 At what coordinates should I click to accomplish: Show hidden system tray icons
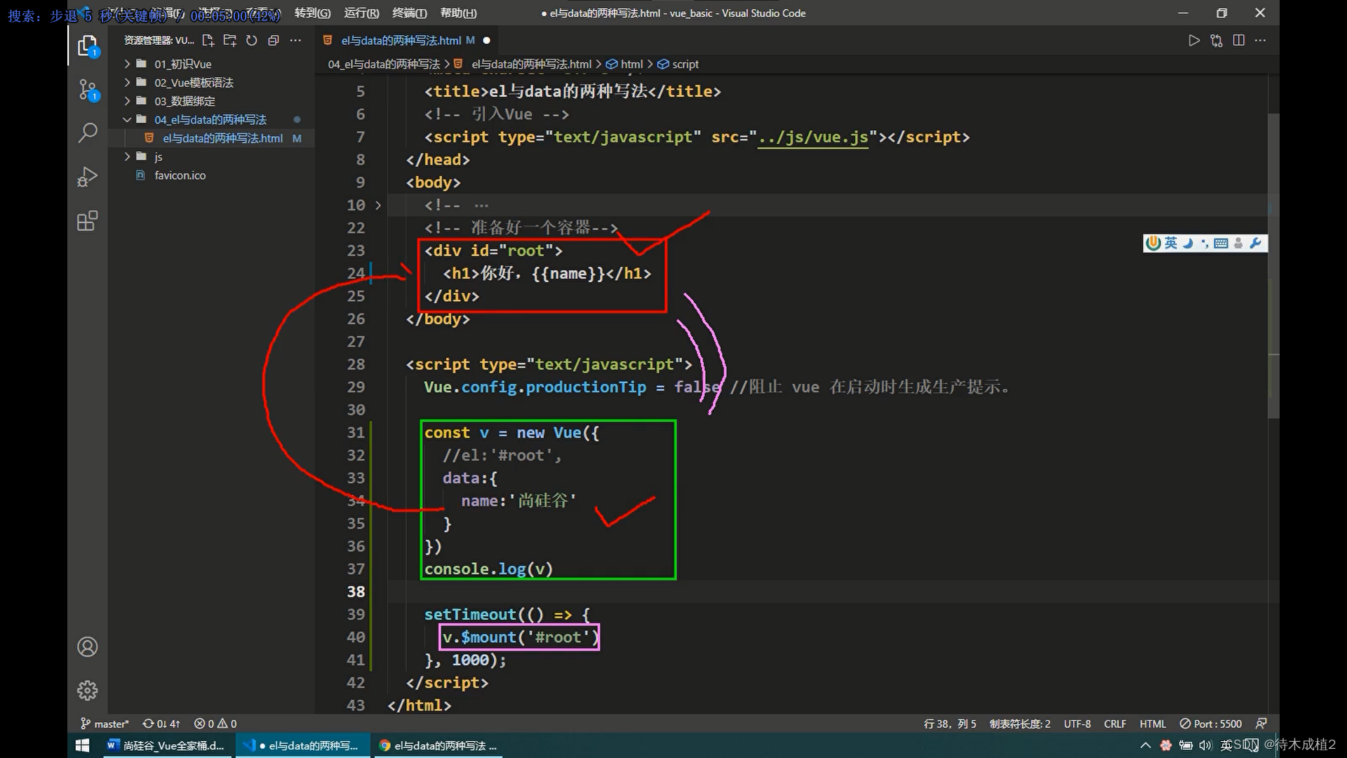pos(1146,745)
